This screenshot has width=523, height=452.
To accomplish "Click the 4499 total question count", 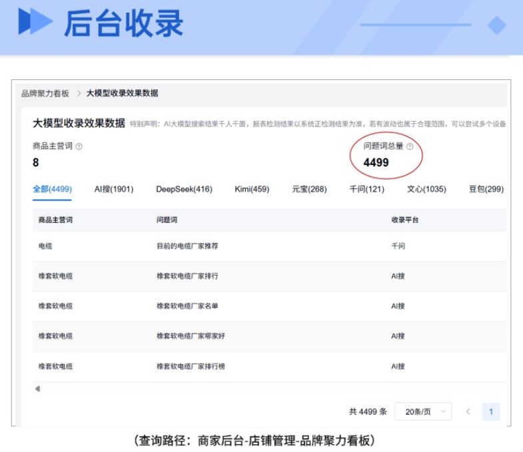I will 376,162.
